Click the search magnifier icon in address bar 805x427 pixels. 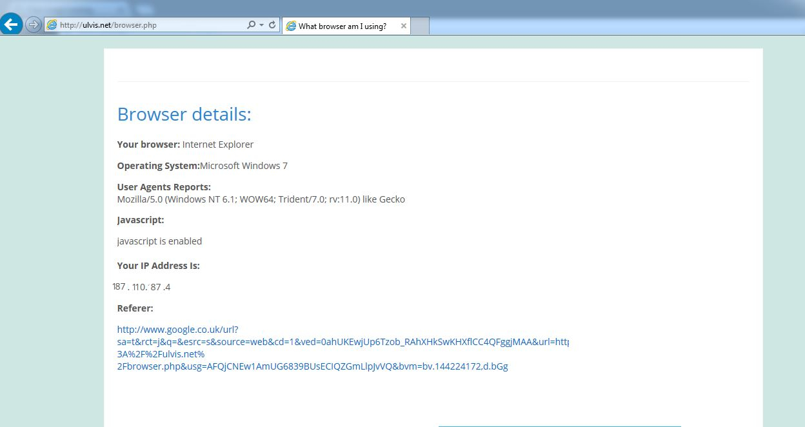click(x=251, y=25)
